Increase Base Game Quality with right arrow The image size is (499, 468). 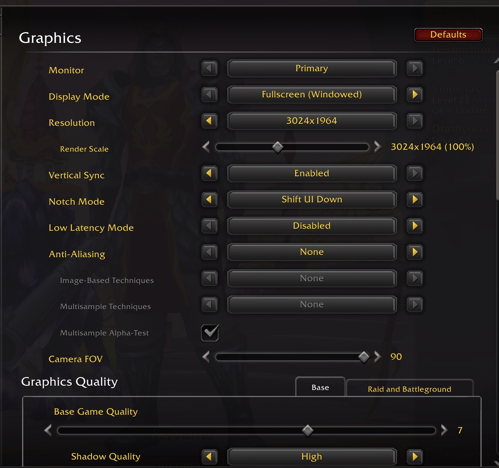[x=444, y=430]
